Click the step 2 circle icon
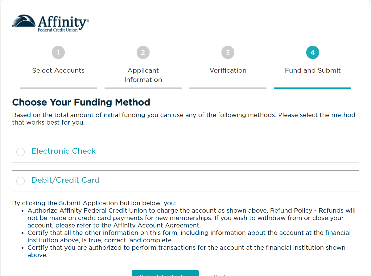 coord(143,53)
